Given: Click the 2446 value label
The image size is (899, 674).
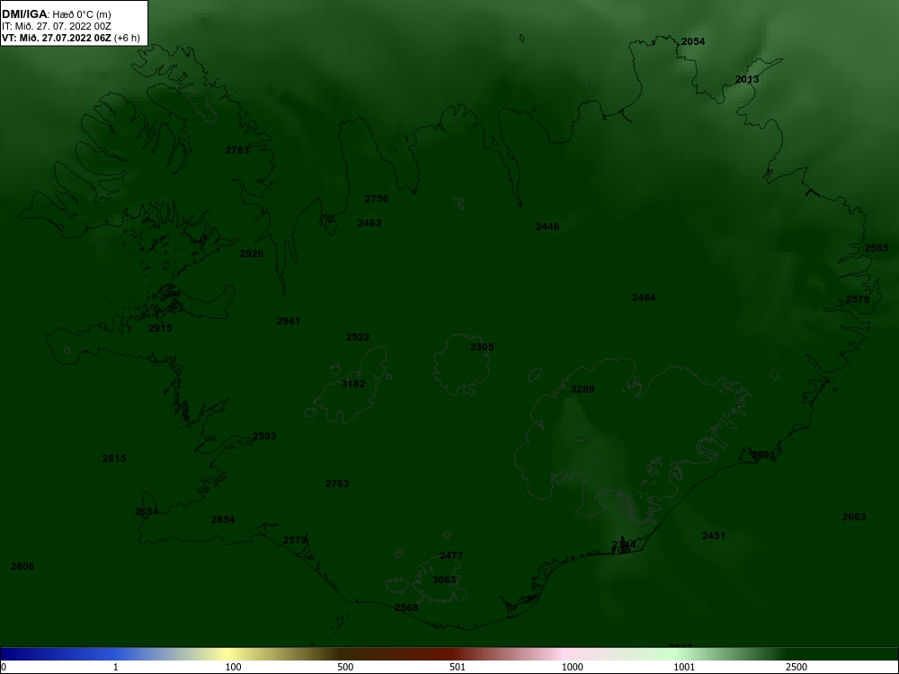Looking at the screenshot, I should 547,226.
